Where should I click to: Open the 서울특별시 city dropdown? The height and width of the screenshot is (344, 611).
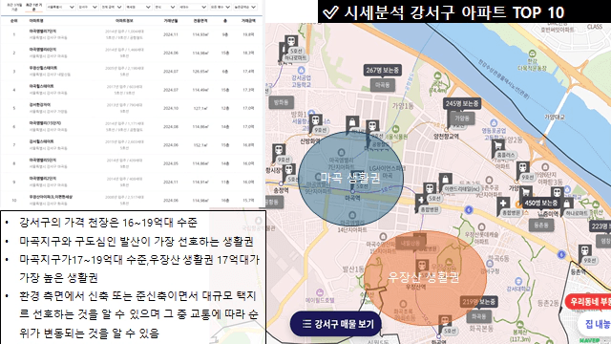[59, 7]
